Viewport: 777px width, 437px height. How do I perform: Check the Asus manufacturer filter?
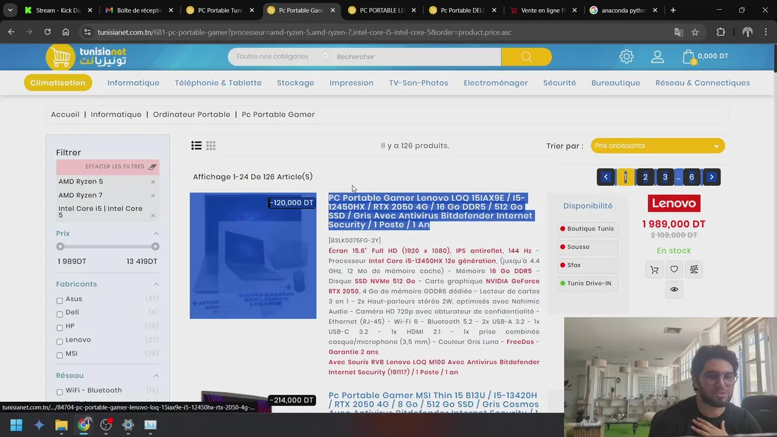point(59,300)
